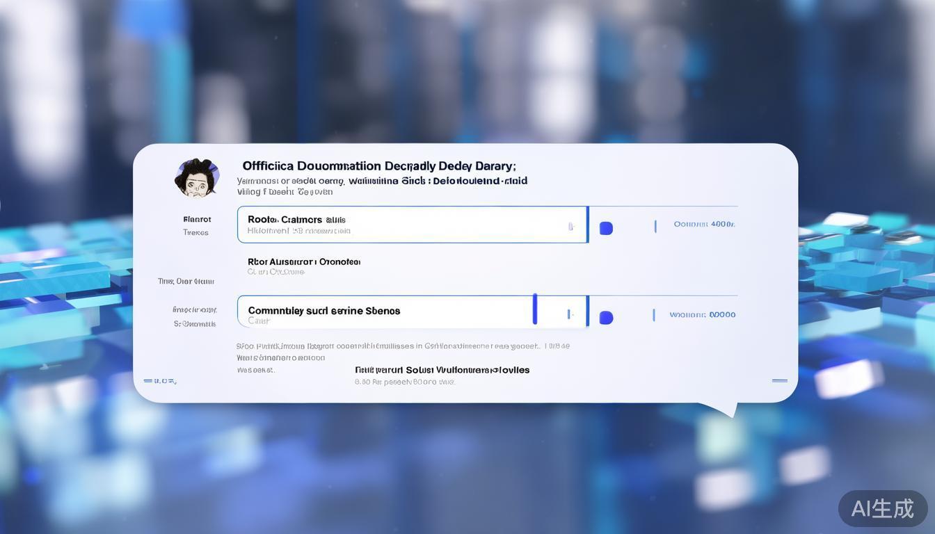935x534 pixels.
Task: Open the Trekes sidebar item
Action: 195,232
